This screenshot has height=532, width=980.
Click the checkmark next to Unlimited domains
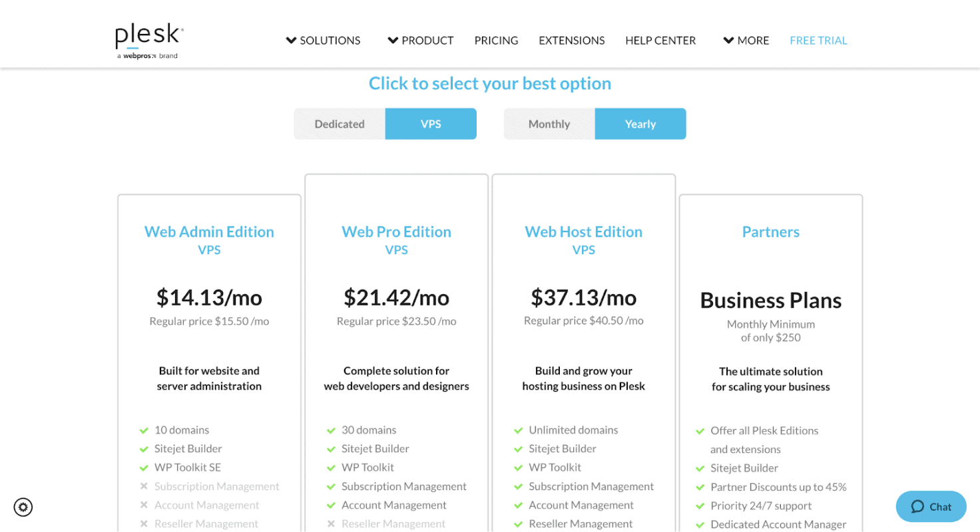518,430
